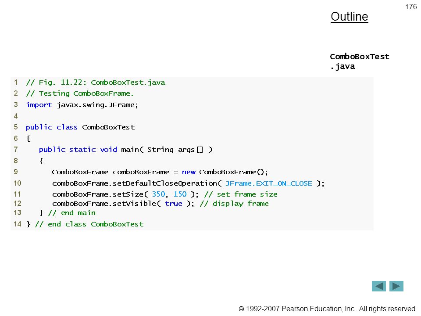This screenshot has width=421, height=316.
Task: Select the public class ComboBoxTest declaration
Action: (80, 127)
